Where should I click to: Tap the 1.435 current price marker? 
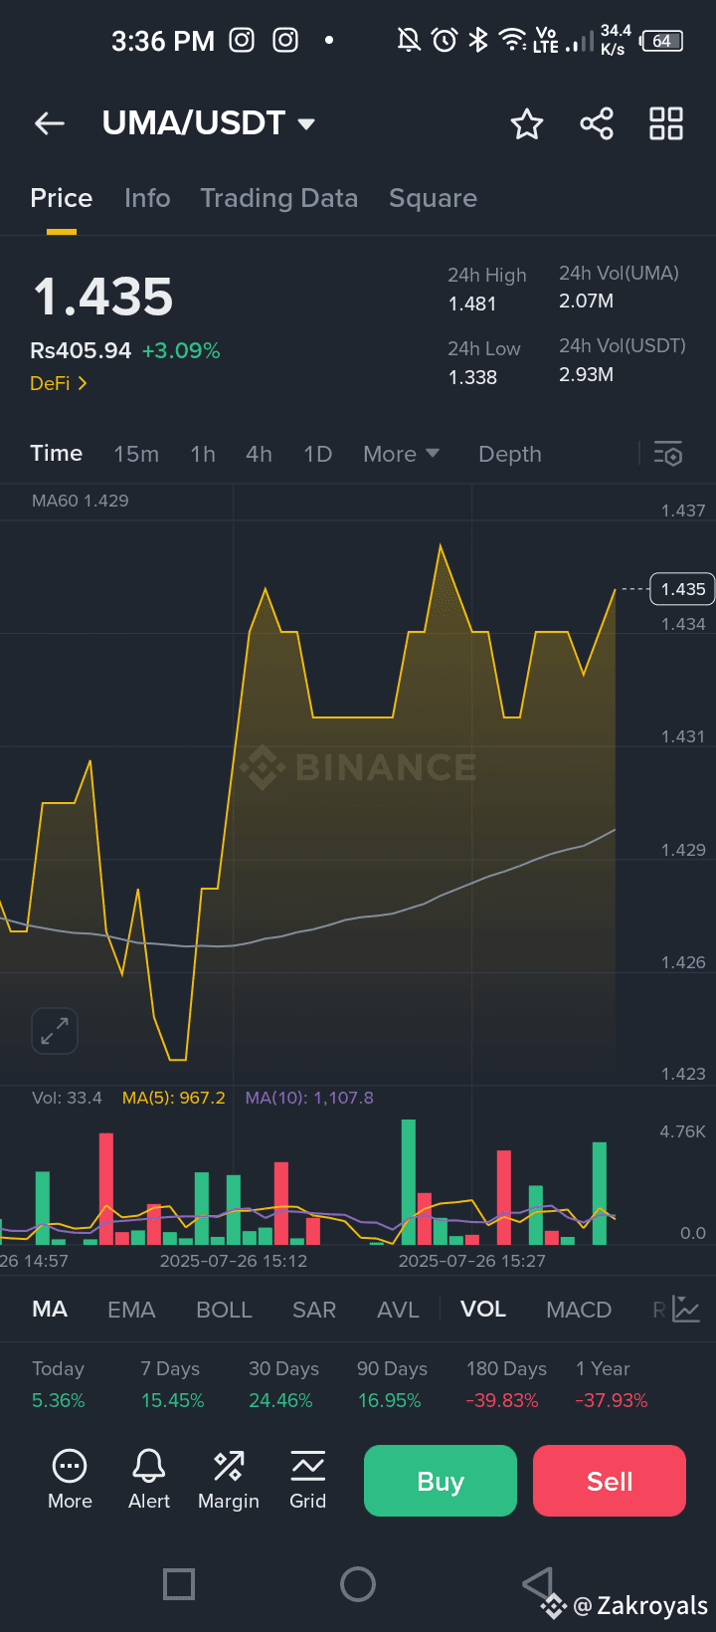[683, 589]
